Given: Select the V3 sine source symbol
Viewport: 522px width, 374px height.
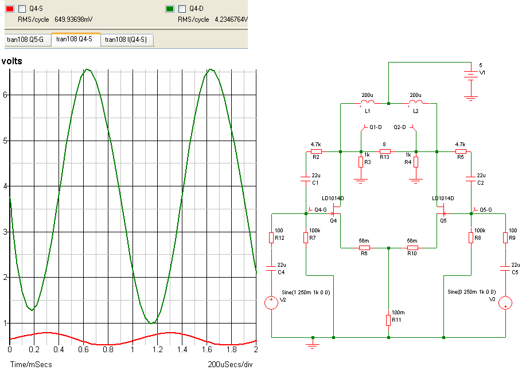Looking at the screenshot, I should pyautogui.click(x=505, y=303).
